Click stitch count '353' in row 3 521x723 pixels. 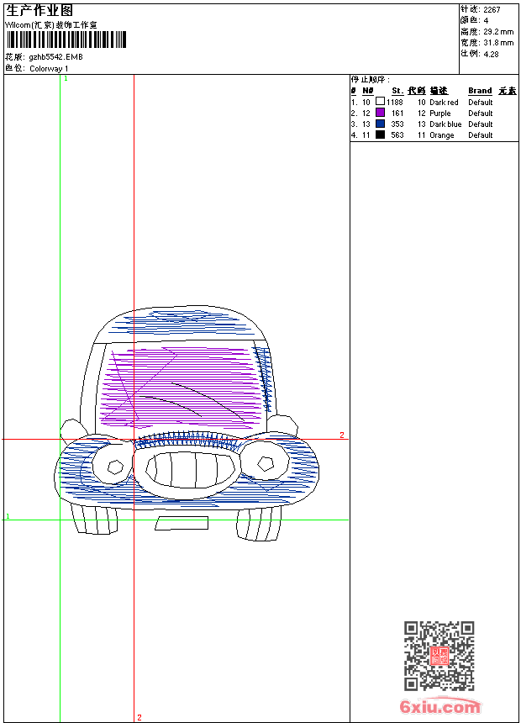[397, 124]
